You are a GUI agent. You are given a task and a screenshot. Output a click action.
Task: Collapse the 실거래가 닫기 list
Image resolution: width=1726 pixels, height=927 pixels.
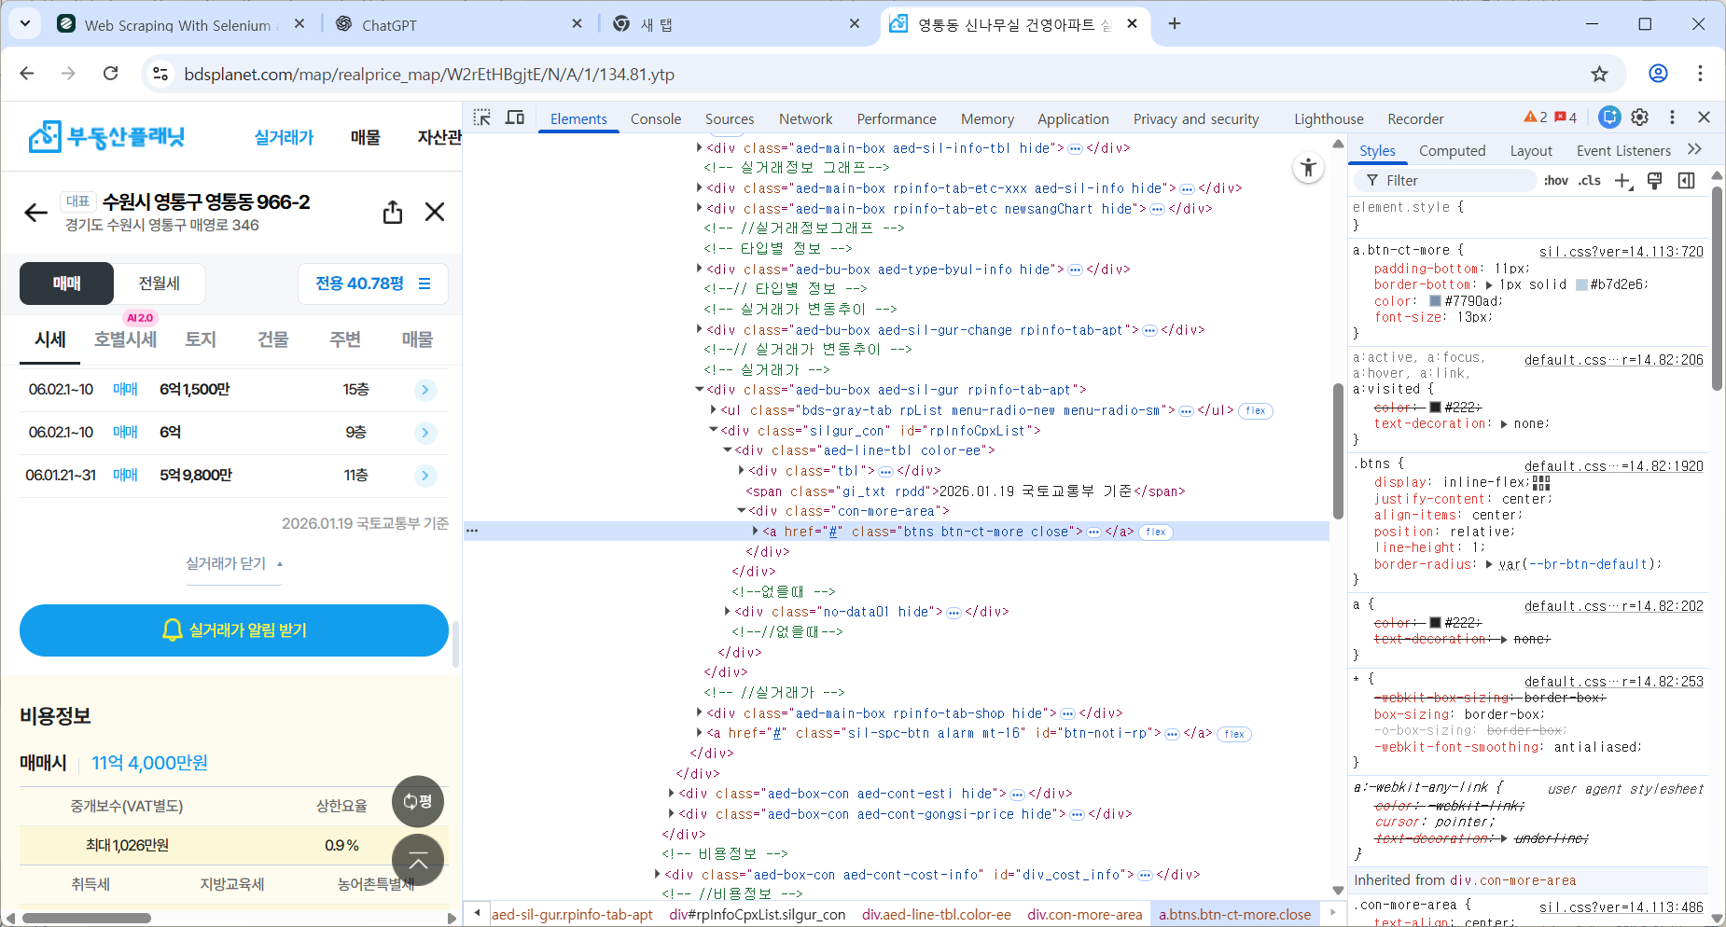click(x=234, y=563)
